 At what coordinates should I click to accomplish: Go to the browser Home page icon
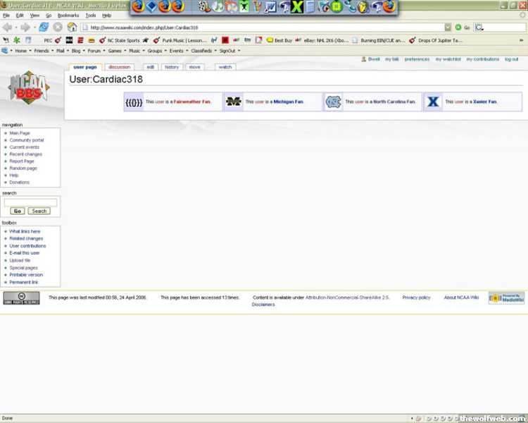pos(72,27)
